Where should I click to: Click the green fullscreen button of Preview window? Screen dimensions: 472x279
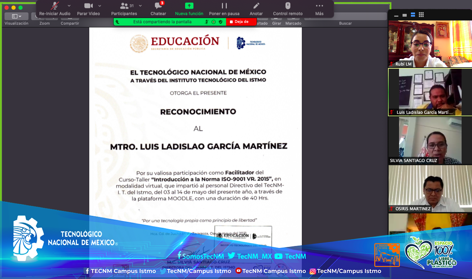tap(20, 8)
